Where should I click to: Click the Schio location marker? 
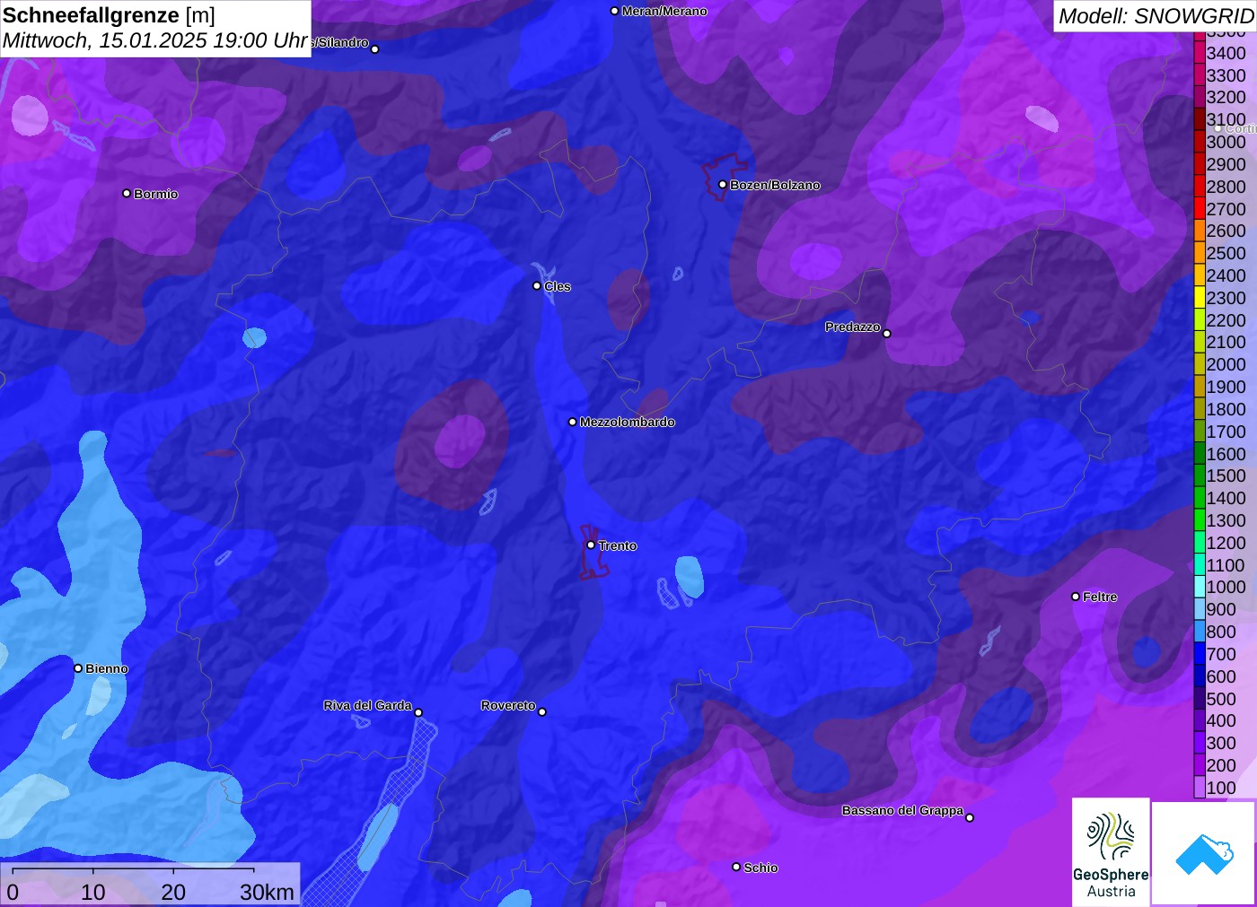coord(736,867)
